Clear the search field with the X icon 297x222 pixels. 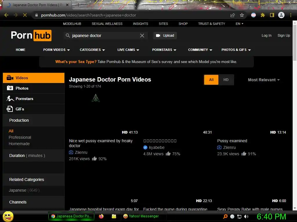click(142, 36)
